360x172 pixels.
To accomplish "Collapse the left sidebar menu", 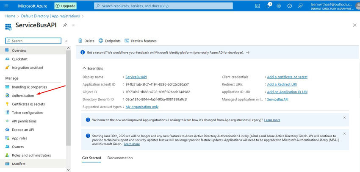I will tap(66, 41).
